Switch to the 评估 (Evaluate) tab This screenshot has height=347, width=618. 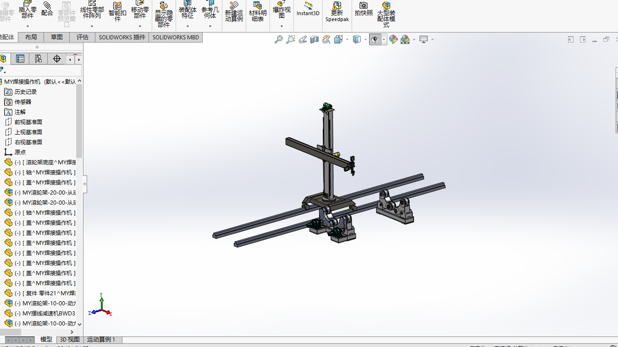pos(83,37)
